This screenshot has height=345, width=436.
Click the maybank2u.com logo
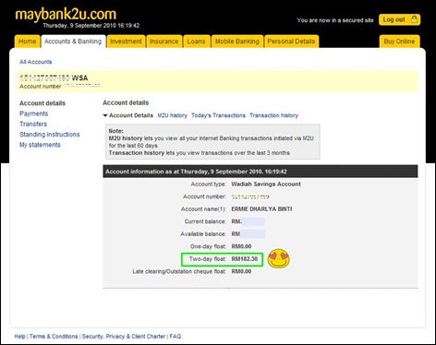66,14
